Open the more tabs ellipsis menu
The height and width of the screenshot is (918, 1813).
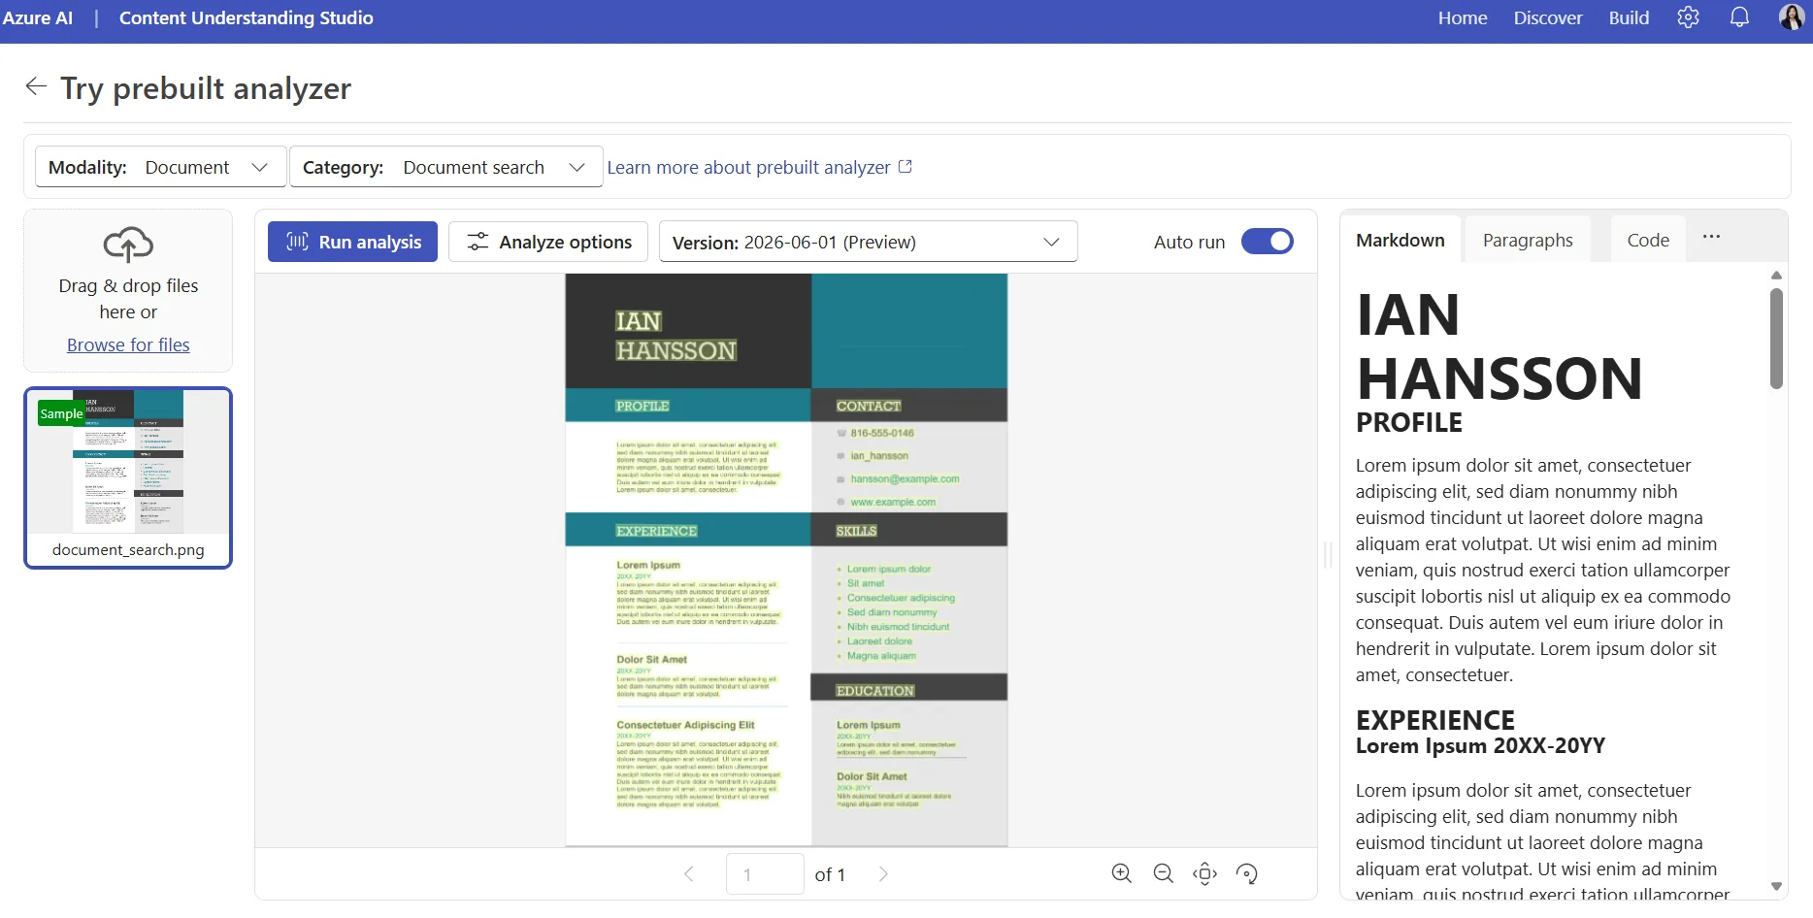(1711, 237)
